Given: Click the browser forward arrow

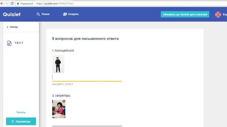Looking at the screenshot, I should coord(7,4).
